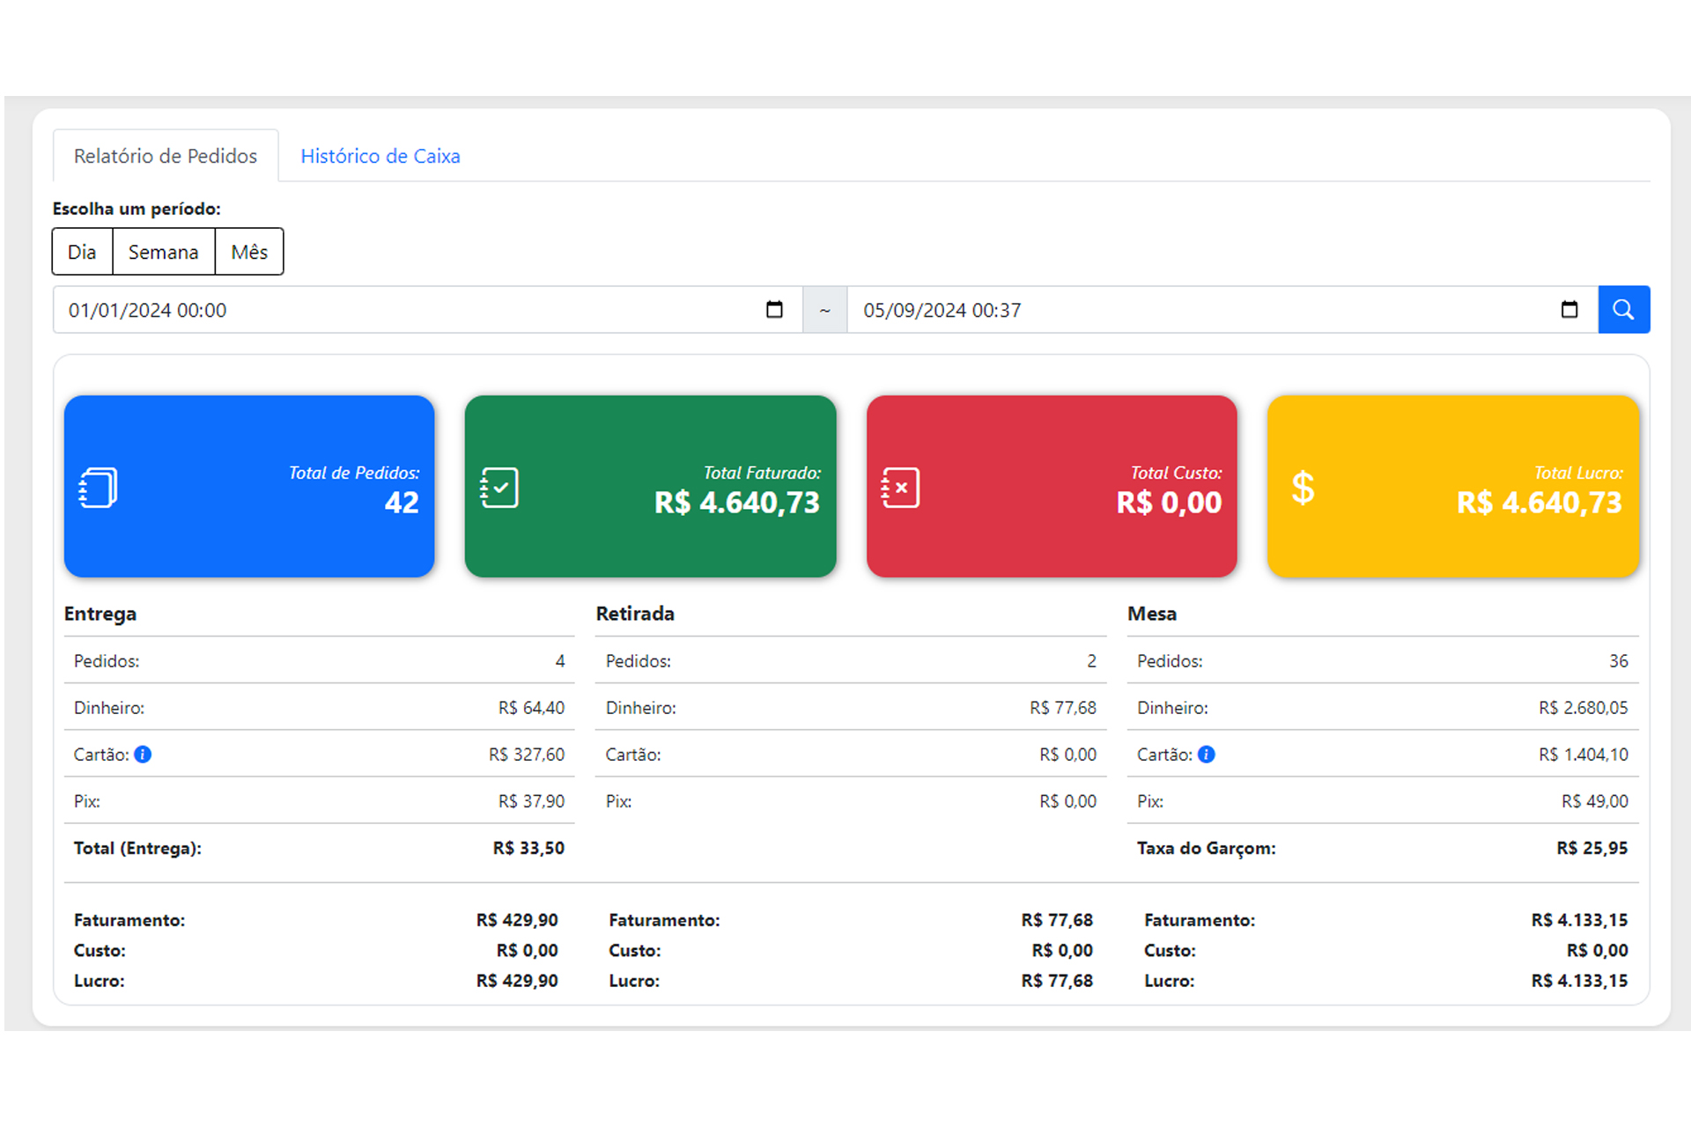Select the Semana period option
This screenshot has height=1127, width=1691.
[163, 252]
